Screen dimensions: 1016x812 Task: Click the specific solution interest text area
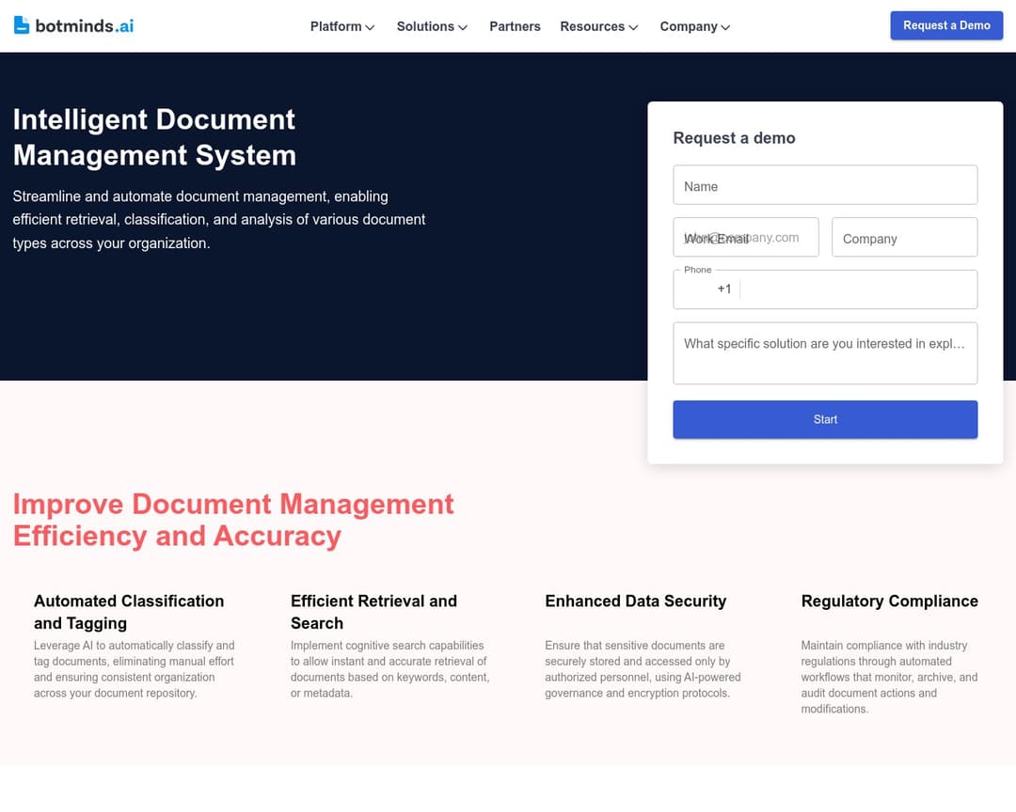pos(825,353)
